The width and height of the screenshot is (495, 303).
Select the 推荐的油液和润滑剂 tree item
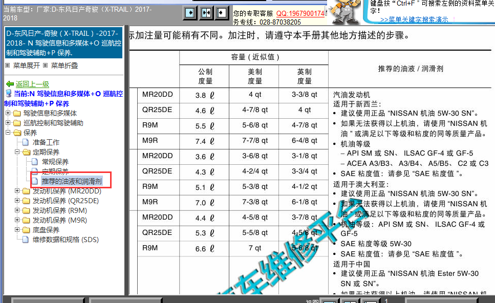pos(72,181)
